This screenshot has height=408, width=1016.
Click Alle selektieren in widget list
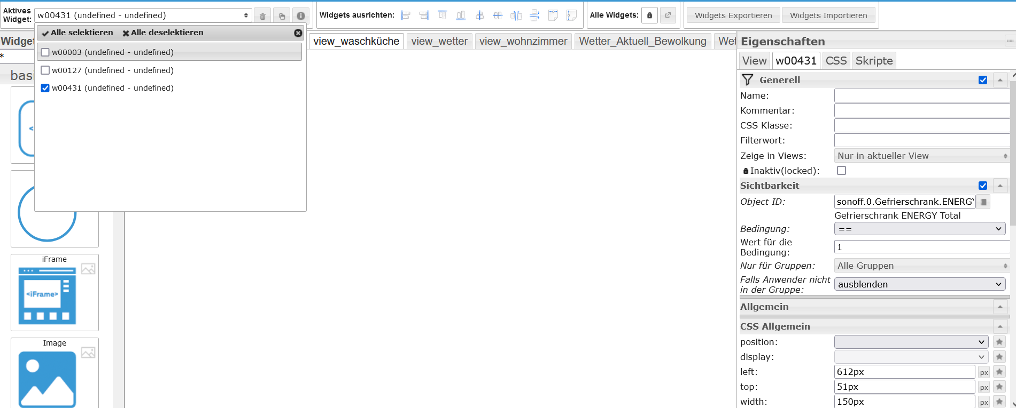click(77, 33)
